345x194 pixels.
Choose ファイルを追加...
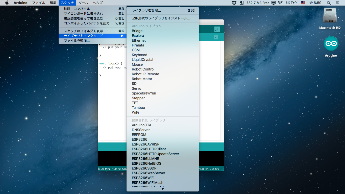(x=92, y=41)
